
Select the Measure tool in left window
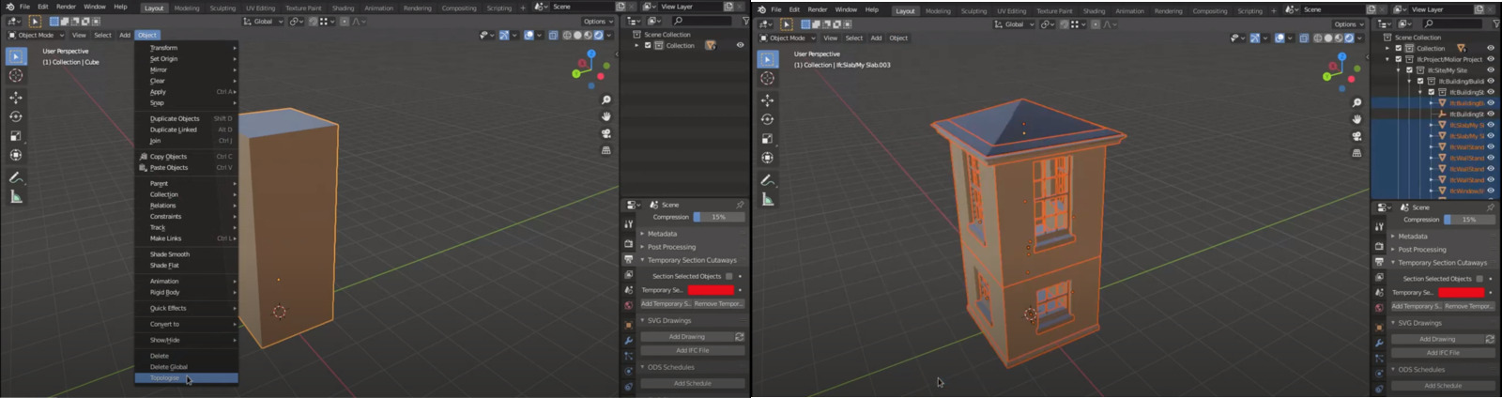click(x=16, y=196)
